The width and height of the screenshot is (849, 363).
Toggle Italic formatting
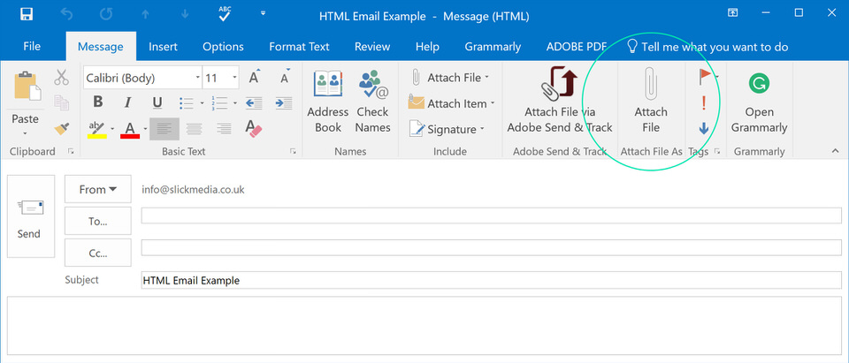click(x=127, y=103)
